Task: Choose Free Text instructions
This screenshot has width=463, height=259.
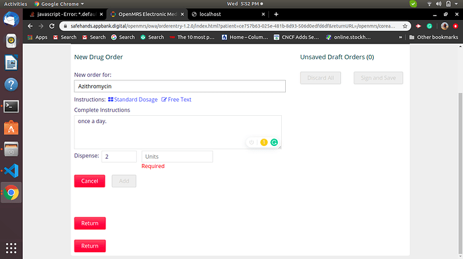Action: 176,100
